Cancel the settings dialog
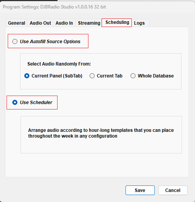 173,190
